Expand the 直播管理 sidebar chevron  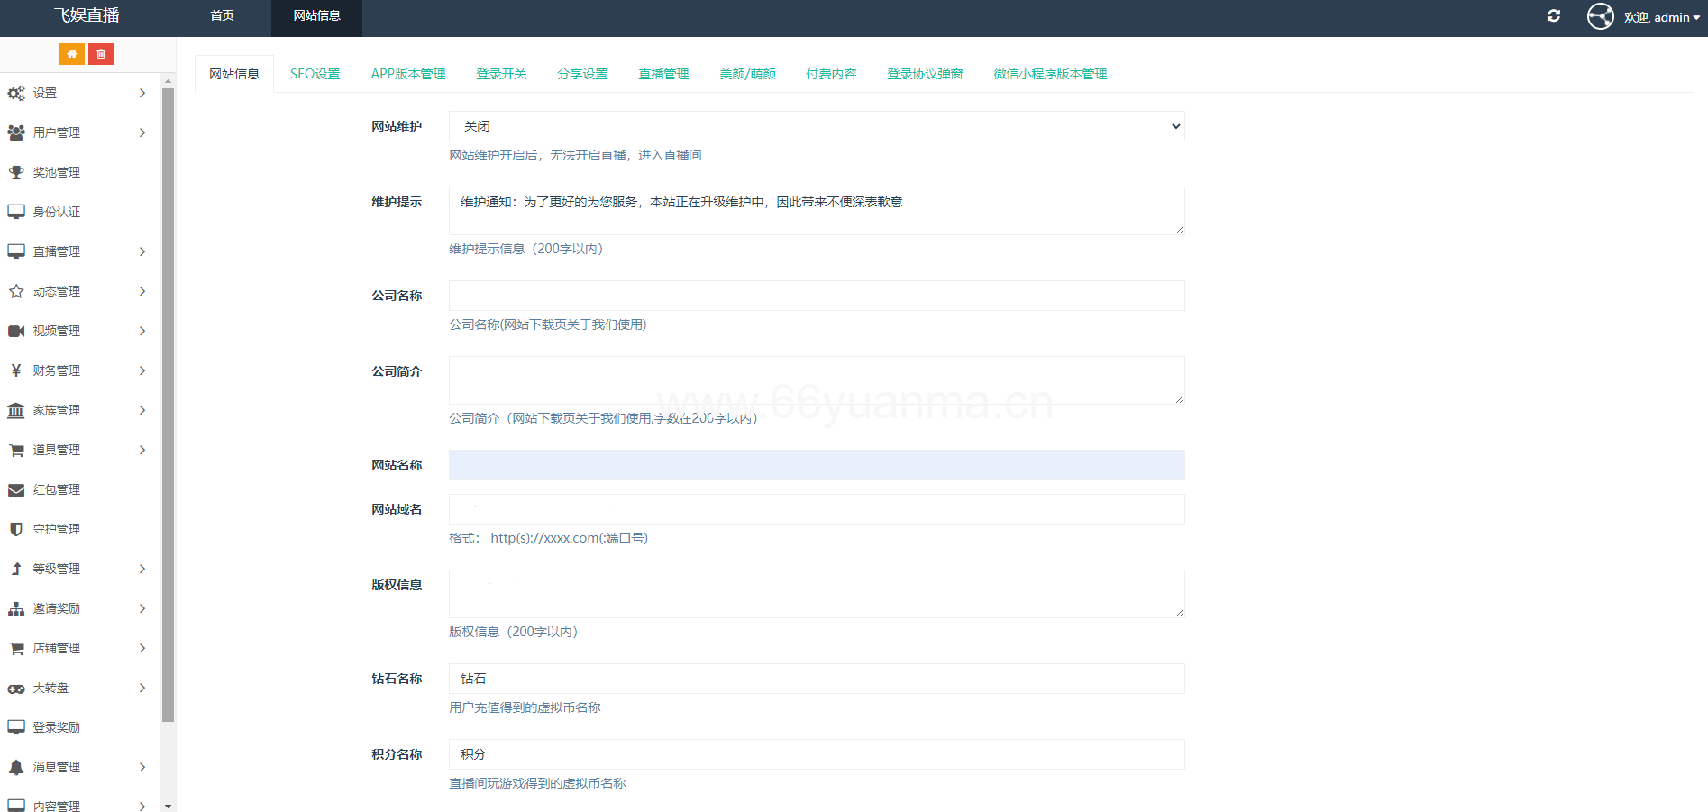click(x=142, y=251)
